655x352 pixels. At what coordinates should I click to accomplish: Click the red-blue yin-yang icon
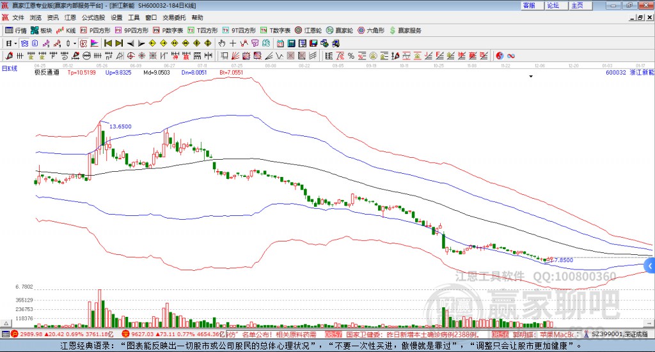500,56
